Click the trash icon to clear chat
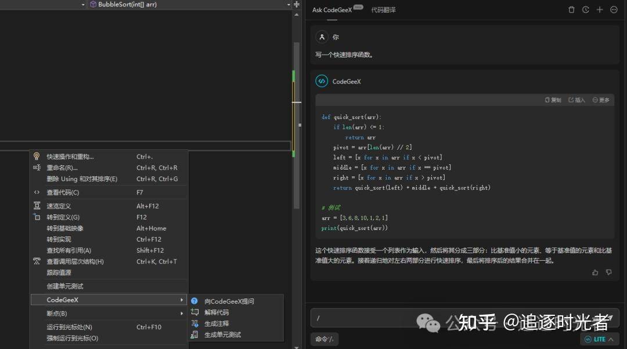 coord(571,10)
